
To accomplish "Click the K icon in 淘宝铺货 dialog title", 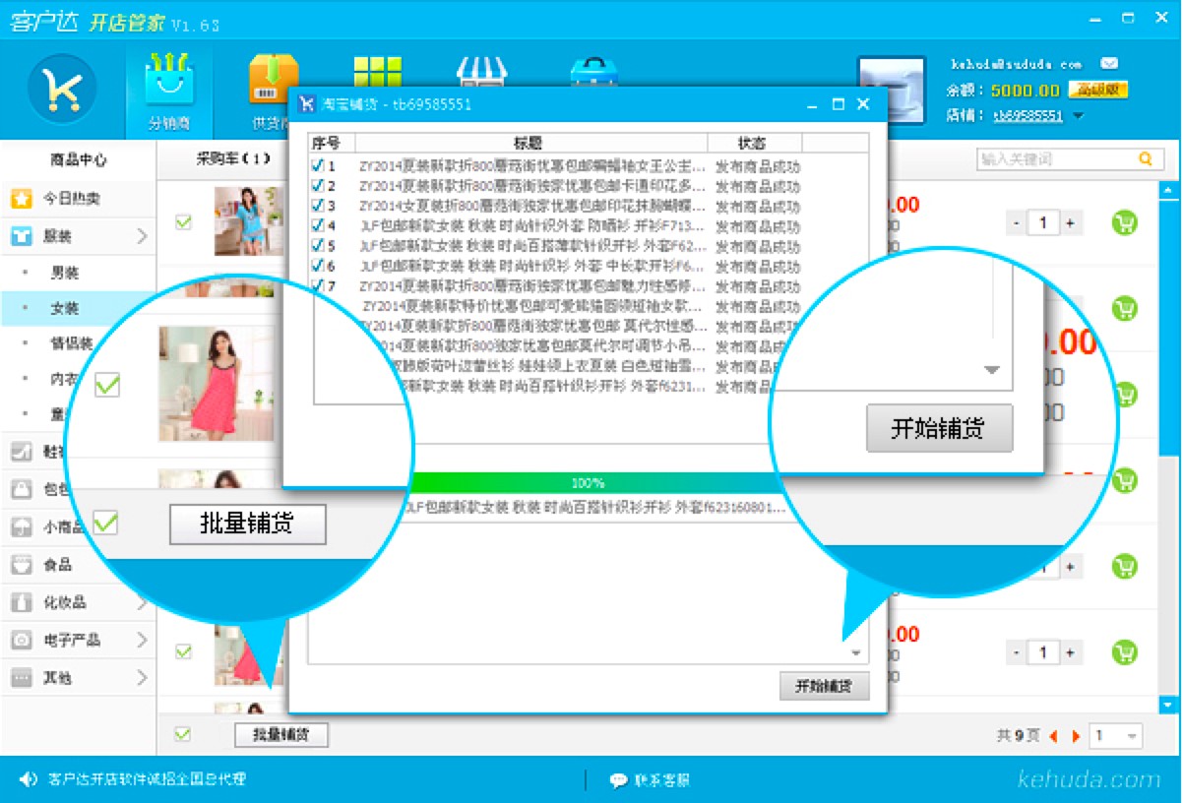I will point(307,103).
